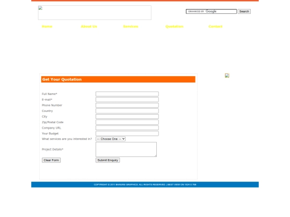
Task: Focus the E-mail input field
Action: pyautogui.click(x=127, y=100)
